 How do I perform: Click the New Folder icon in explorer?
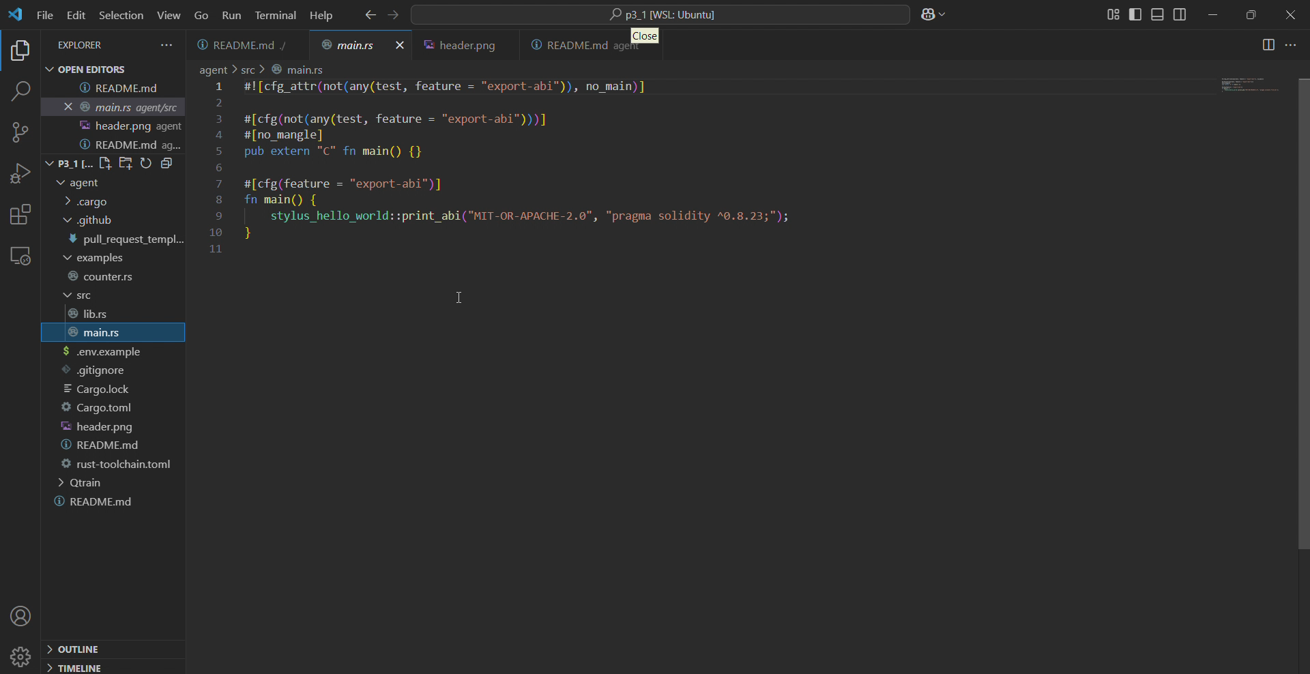[126, 163]
